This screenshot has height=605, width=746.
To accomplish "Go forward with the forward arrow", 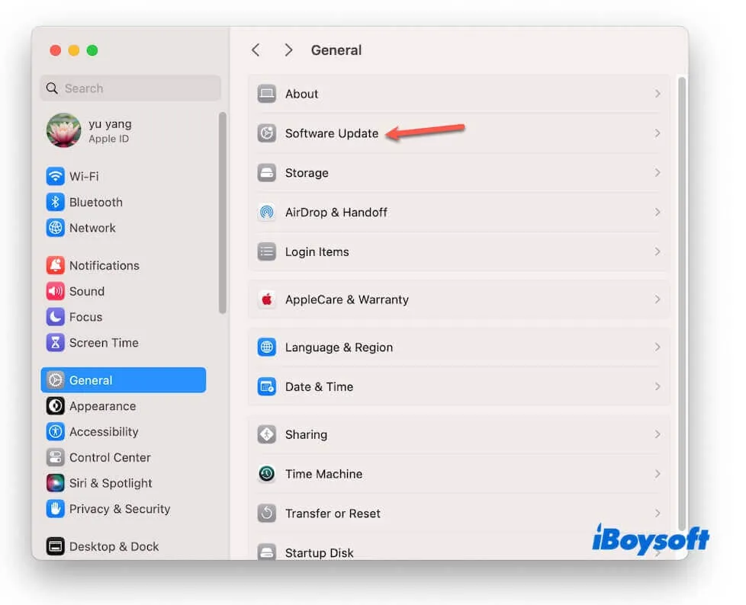I will (288, 50).
